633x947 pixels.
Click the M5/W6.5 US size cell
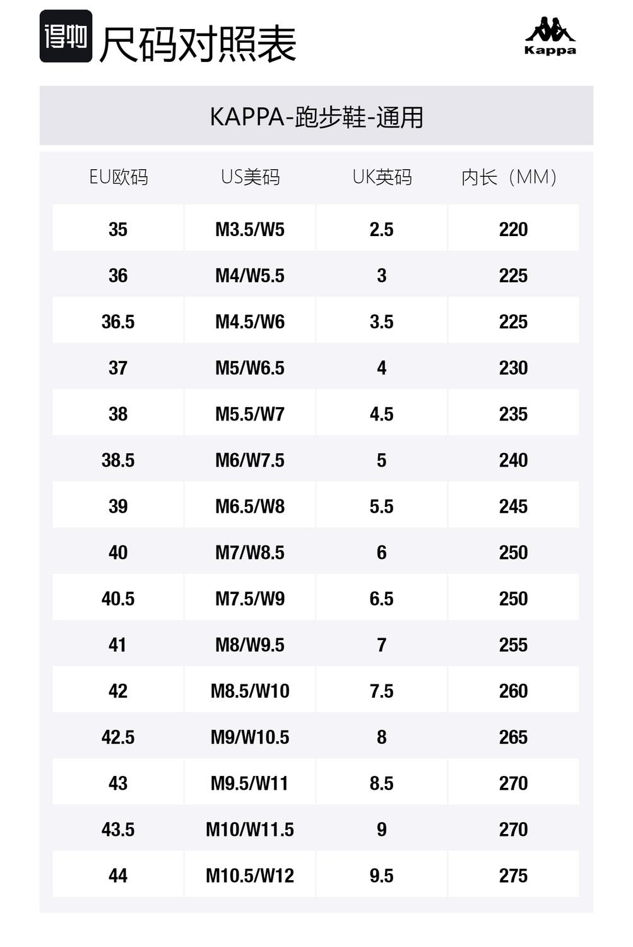point(250,367)
